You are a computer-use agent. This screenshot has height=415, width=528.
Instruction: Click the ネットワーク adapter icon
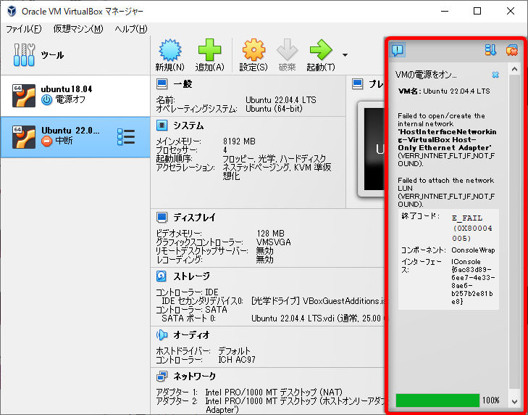click(162, 376)
